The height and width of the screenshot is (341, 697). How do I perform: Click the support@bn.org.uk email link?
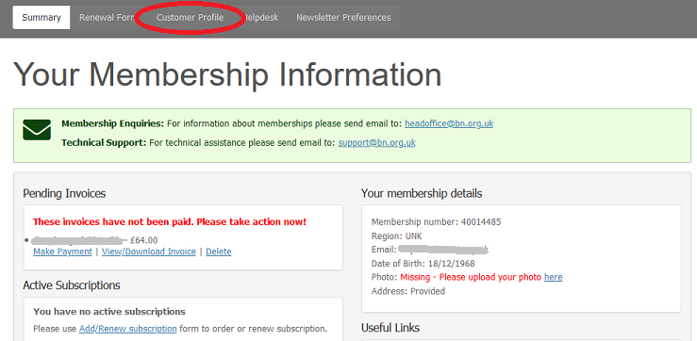click(377, 143)
